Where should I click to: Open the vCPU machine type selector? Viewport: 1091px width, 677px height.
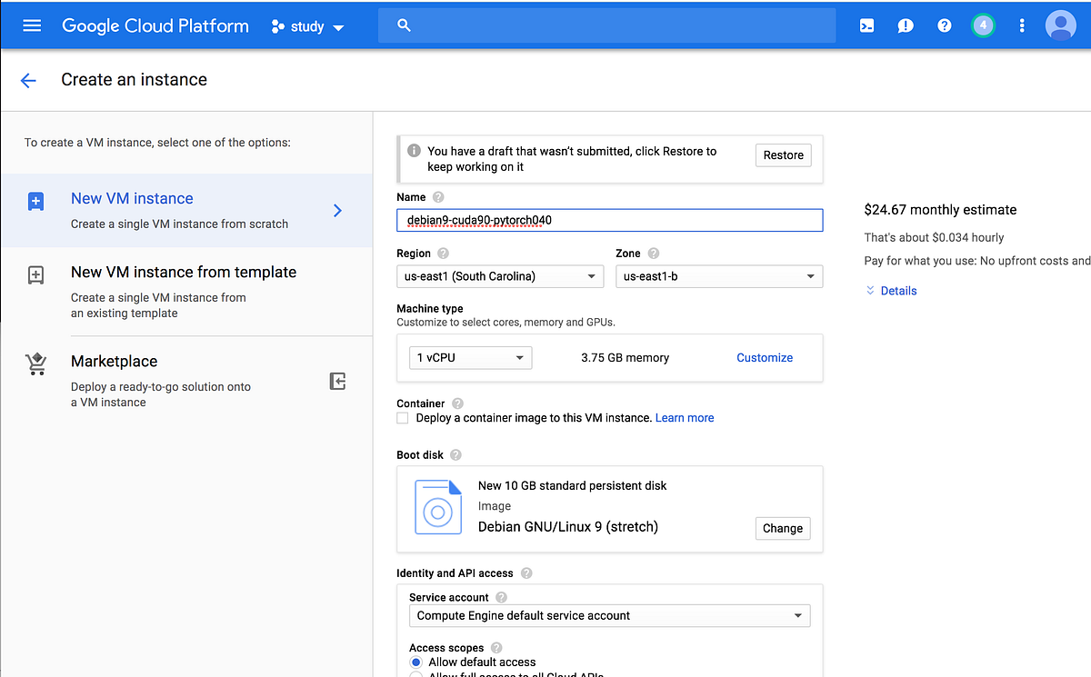(469, 357)
